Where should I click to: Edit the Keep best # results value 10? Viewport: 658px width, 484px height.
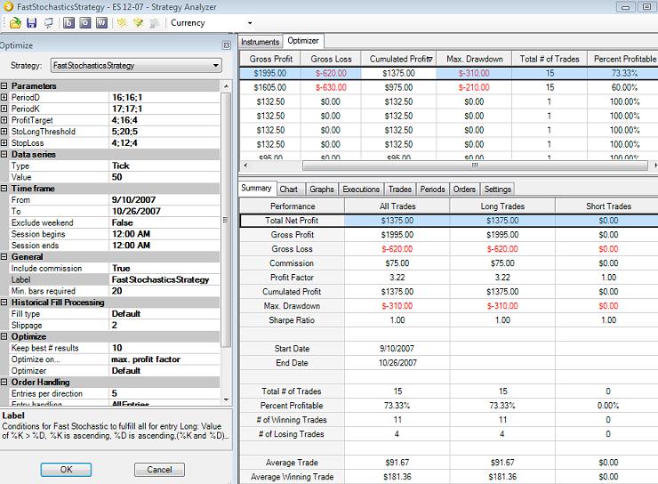164,348
